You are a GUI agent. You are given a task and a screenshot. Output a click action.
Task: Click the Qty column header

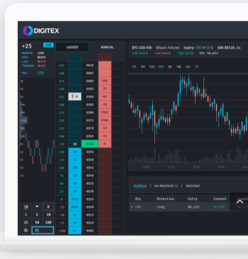click(x=138, y=199)
